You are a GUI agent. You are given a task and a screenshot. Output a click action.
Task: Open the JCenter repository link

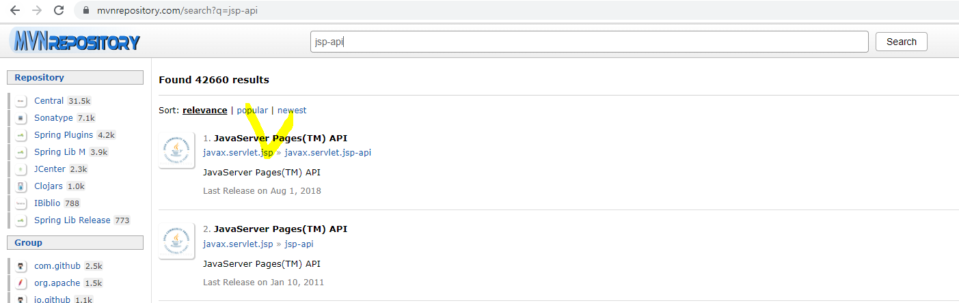(x=50, y=169)
